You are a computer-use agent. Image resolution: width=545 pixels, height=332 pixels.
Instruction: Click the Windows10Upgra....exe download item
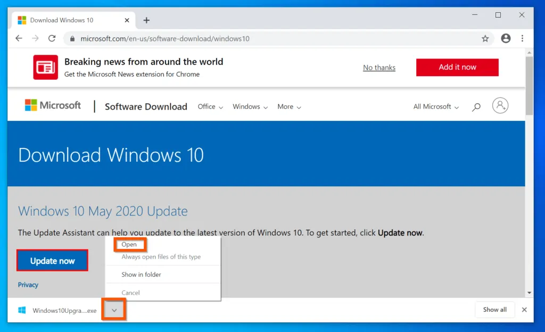[x=57, y=310]
